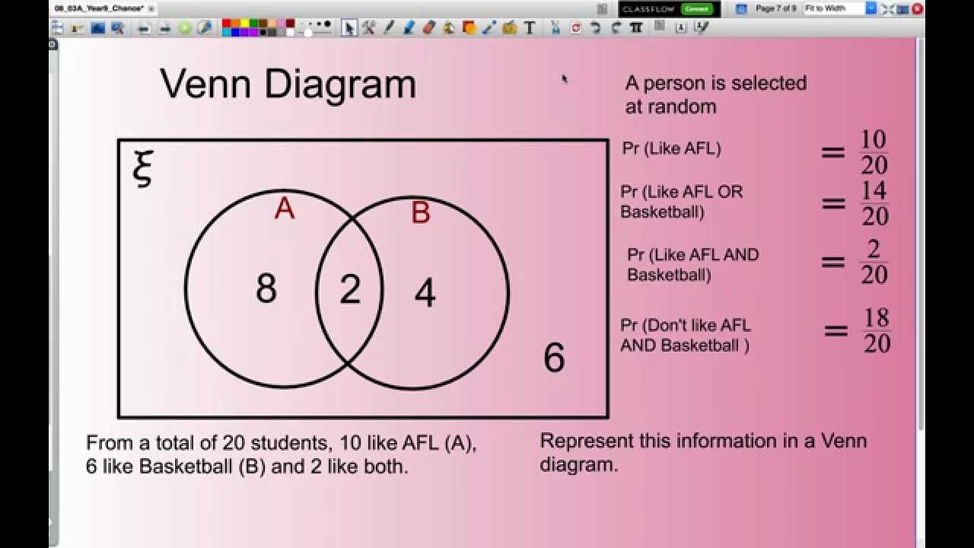Click 'A person is selected at random' text

click(x=715, y=94)
